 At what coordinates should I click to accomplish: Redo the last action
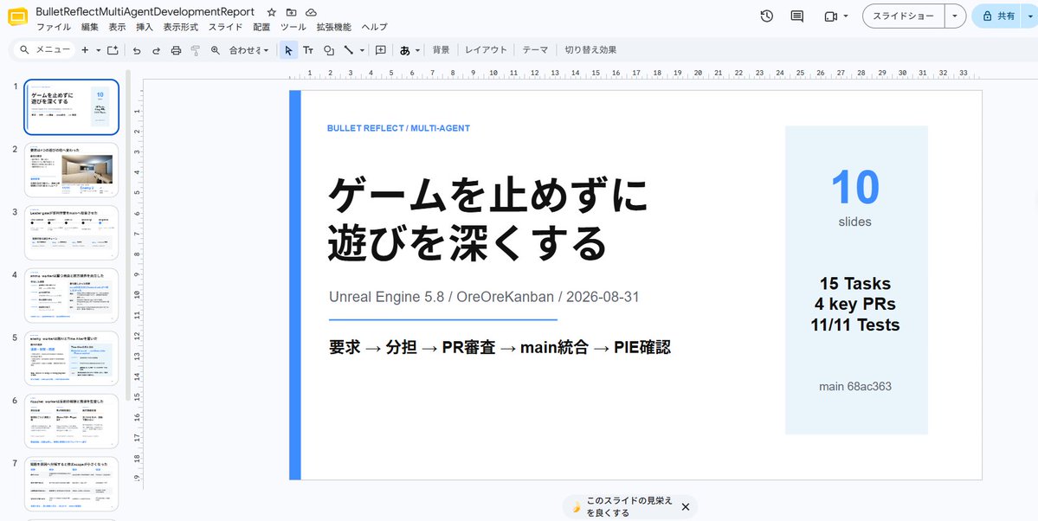point(156,49)
